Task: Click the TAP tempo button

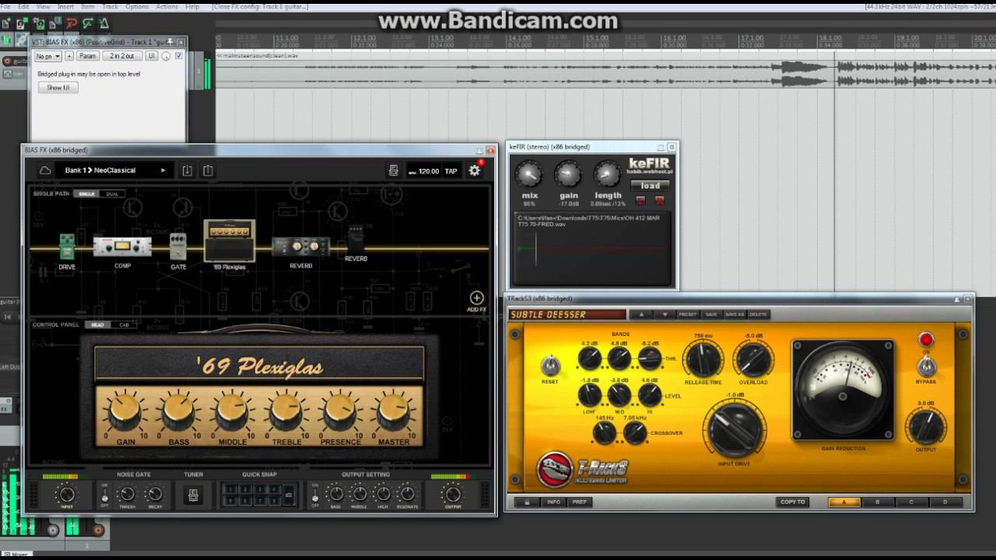Action: click(x=451, y=171)
